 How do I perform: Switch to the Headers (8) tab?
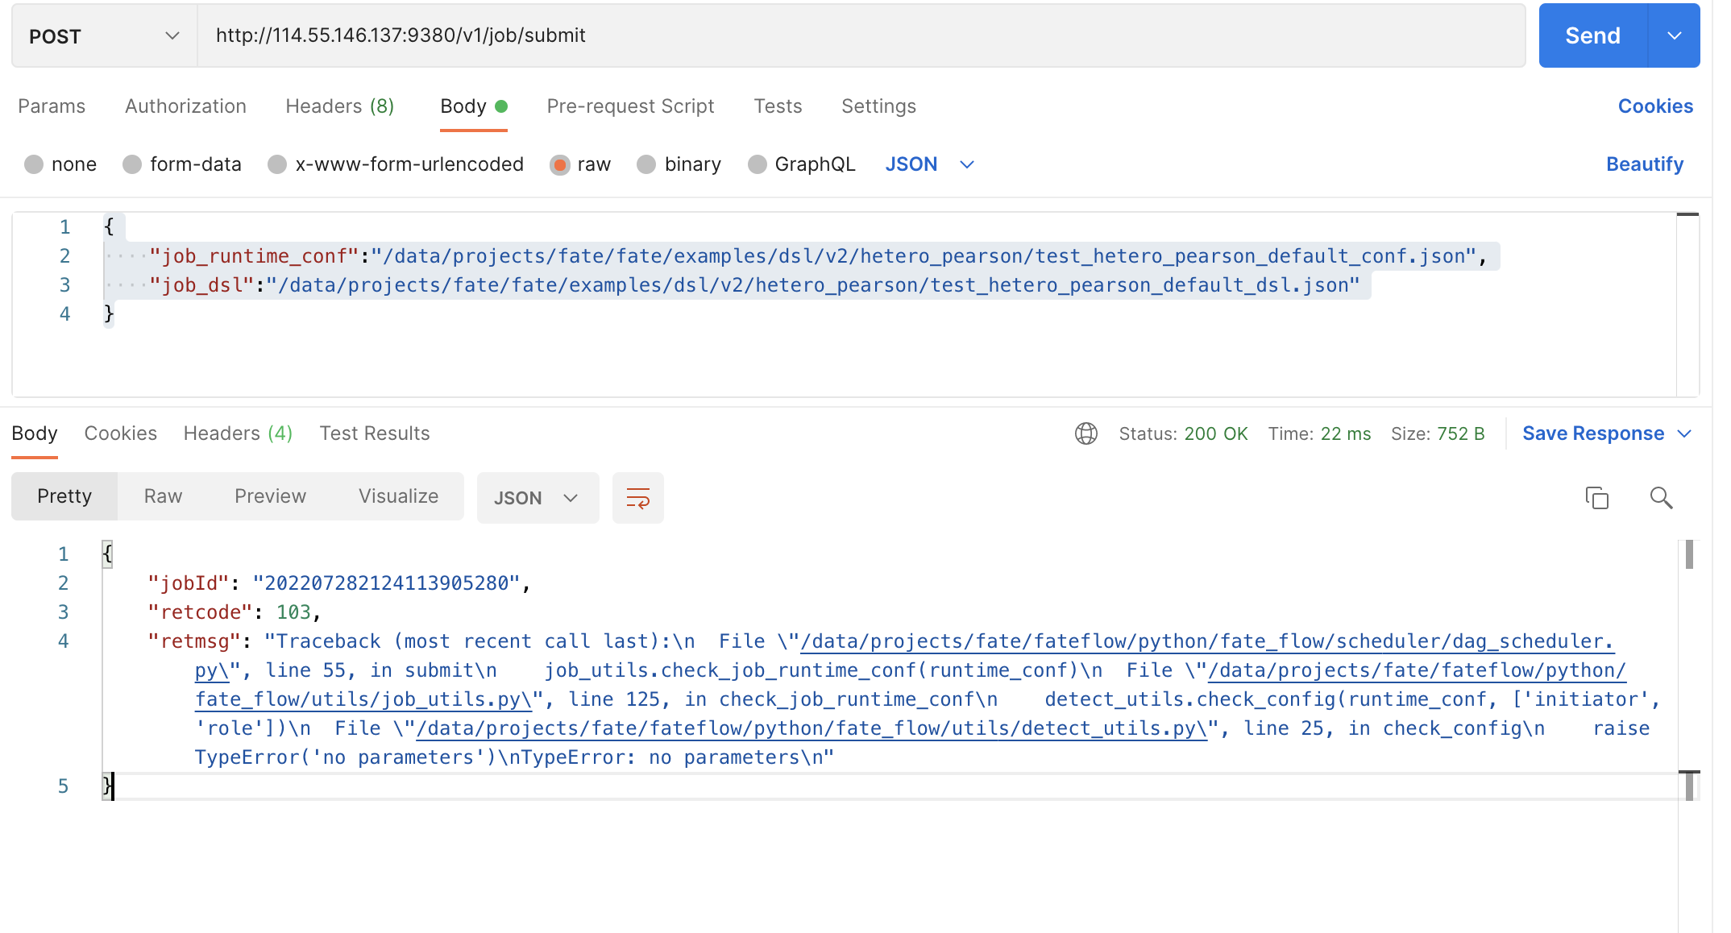click(339, 106)
